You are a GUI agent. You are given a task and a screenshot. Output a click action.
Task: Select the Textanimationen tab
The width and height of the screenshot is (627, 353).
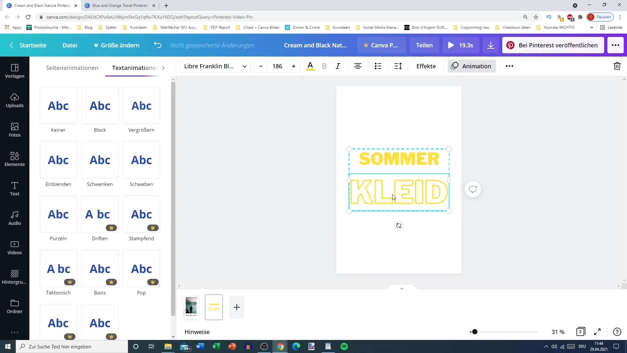pyautogui.click(x=135, y=68)
